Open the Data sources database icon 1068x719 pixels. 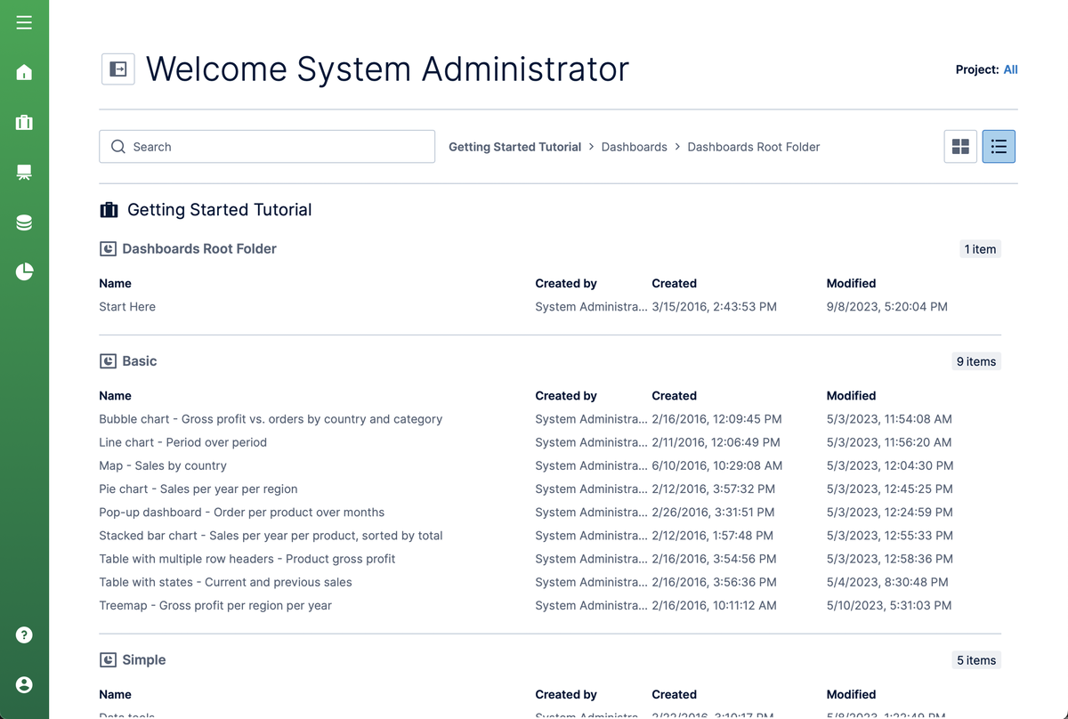[x=24, y=222]
